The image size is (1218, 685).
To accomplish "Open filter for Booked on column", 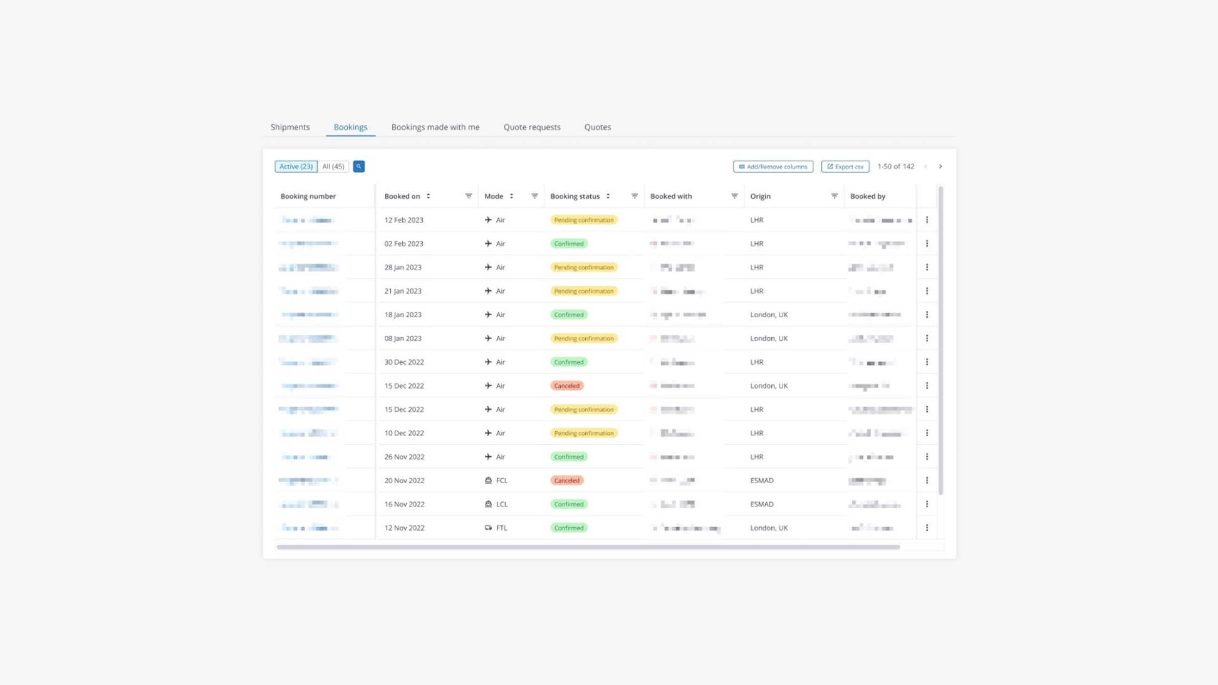I will pos(468,196).
